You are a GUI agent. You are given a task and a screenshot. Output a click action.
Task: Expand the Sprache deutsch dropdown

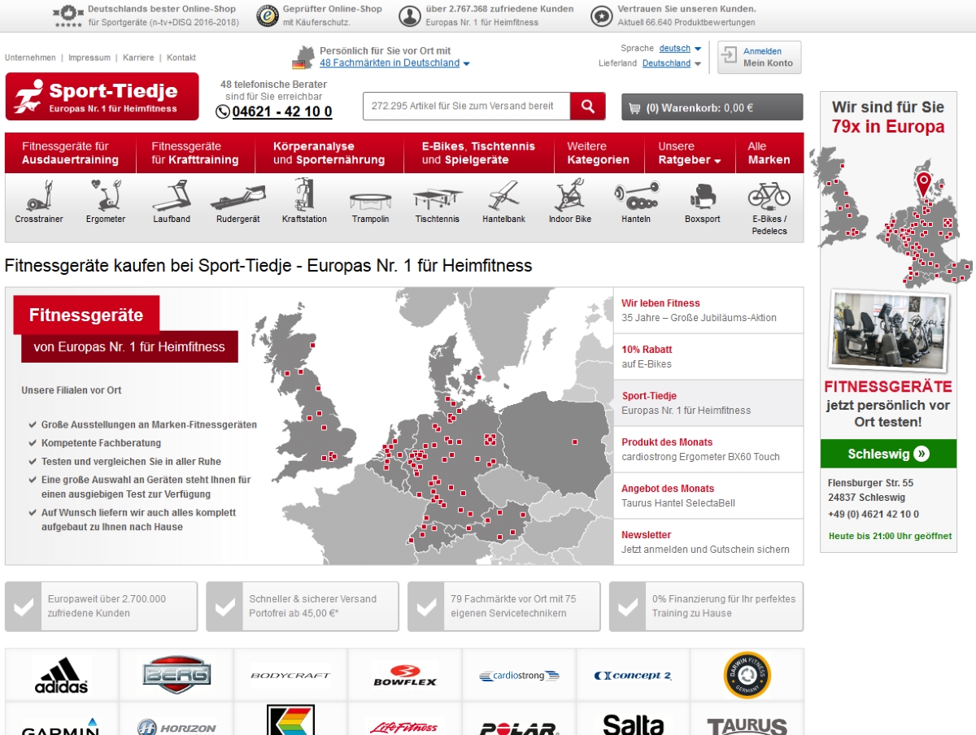pyautogui.click(x=680, y=49)
